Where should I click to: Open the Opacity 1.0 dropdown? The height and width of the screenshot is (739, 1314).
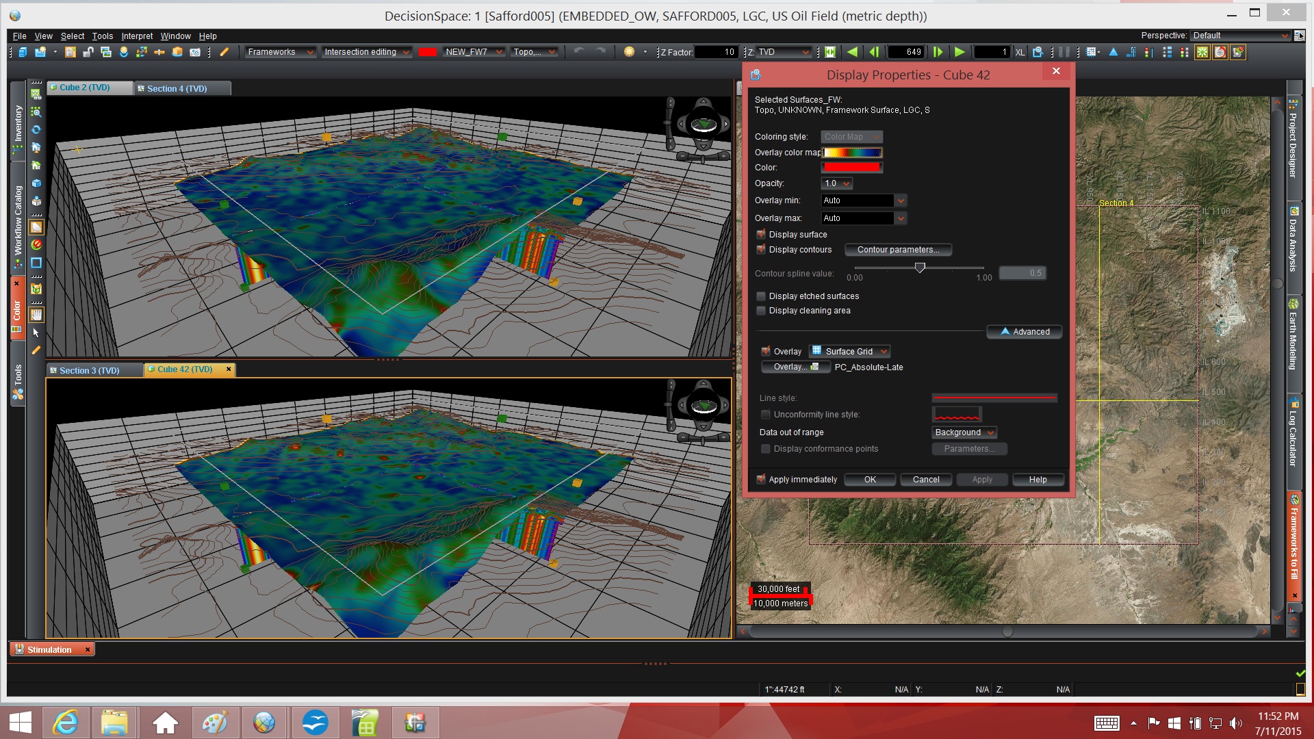[x=836, y=183]
